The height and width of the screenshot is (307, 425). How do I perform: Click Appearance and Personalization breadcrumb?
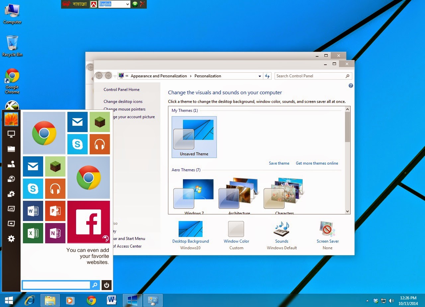[x=159, y=76]
